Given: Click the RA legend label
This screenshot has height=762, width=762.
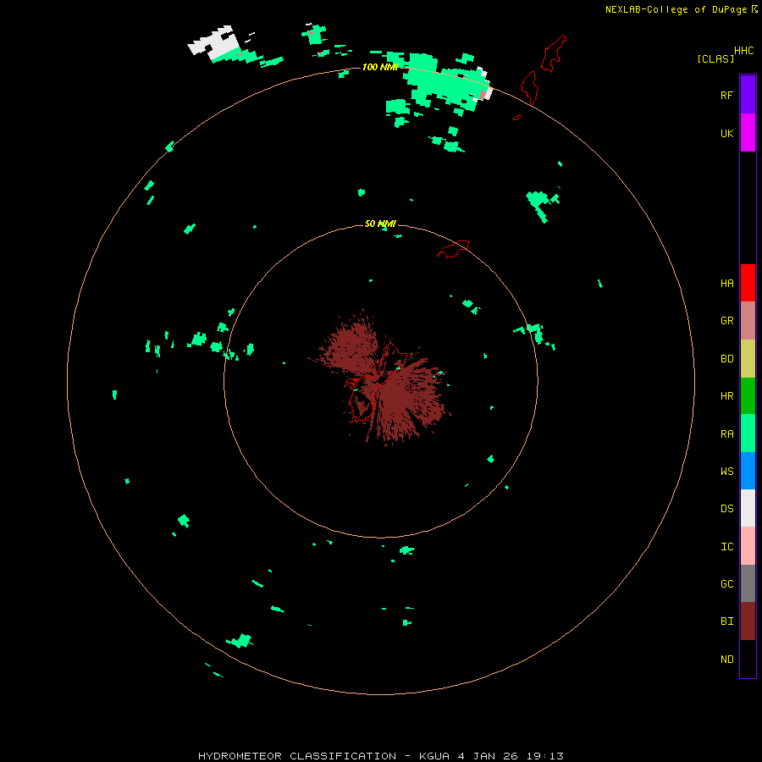Looking at the screenshot, I should pos(726,434).
